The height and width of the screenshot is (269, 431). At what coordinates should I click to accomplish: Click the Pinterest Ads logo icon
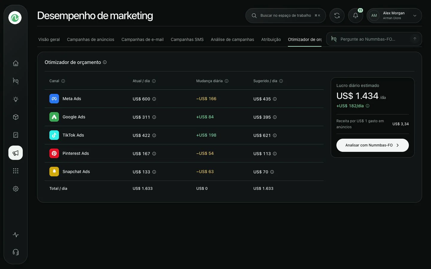click(x=54, y=153)
